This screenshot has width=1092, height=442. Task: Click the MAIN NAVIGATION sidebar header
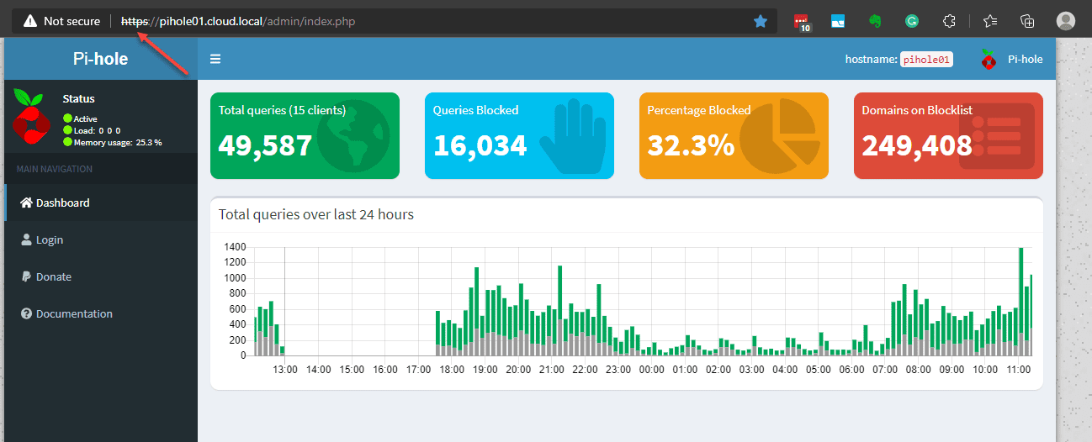pos(55,169)
